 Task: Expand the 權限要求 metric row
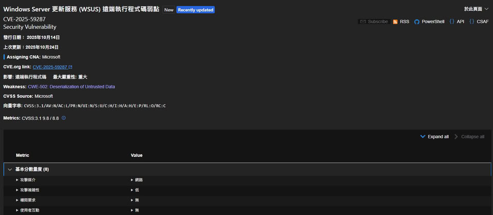click(x=17, y=200)
